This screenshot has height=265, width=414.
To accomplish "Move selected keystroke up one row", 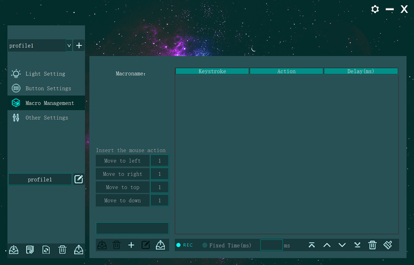I will 327,245.
